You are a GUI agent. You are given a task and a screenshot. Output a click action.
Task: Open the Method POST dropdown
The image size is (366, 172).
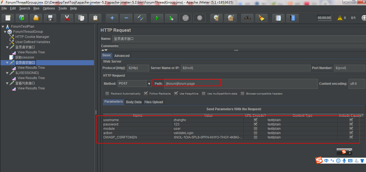point(149,84)
